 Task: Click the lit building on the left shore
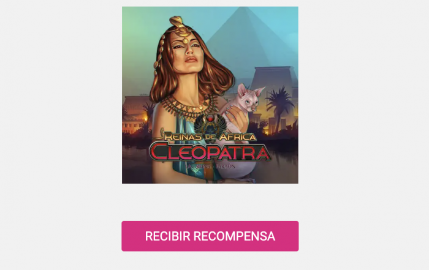(135, 114)
